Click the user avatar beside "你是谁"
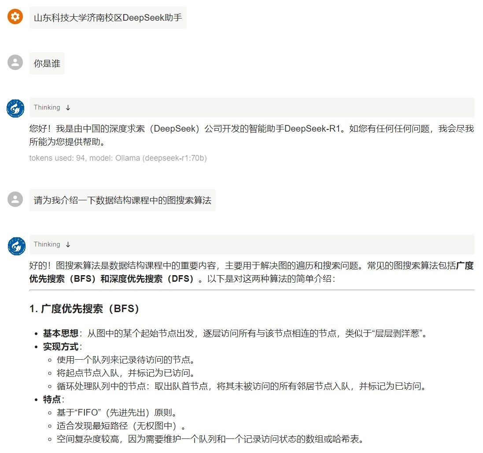The width and height of the screenshot is (483, 453). 15,63
